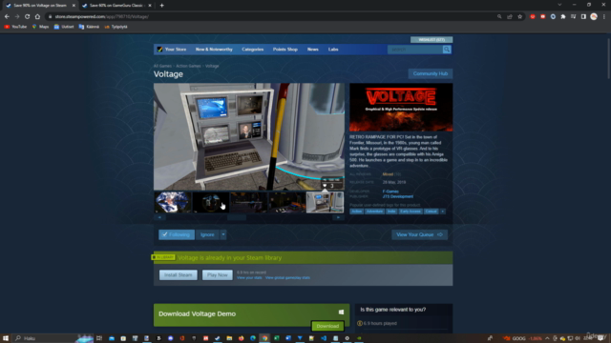Click the Wishlist button
This screenshot has width=611, height=343.
[x=432, y=40]
